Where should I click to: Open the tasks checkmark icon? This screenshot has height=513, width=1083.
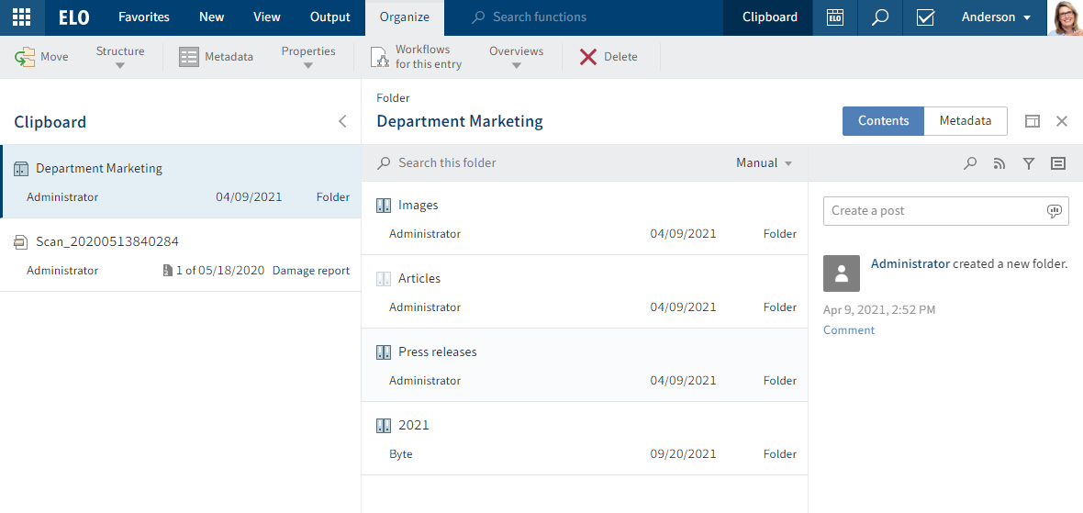(x=925, y=17)
